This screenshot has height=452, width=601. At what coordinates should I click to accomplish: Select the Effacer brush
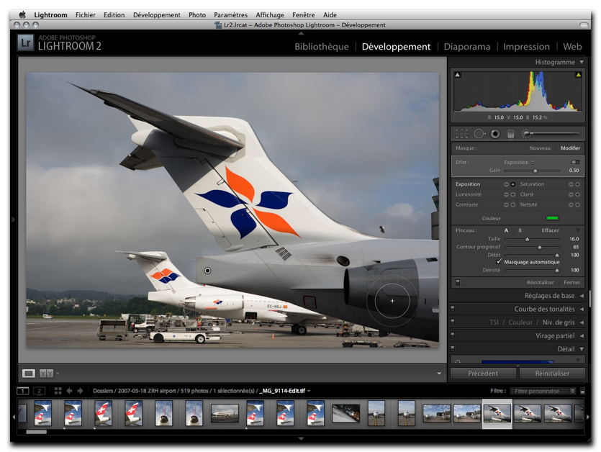[x=550, y=230]
